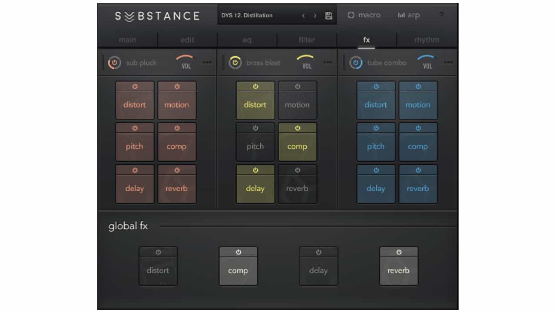Go to the previous preset with left arrow
The image size is (556, 313).
pos(303,15)
